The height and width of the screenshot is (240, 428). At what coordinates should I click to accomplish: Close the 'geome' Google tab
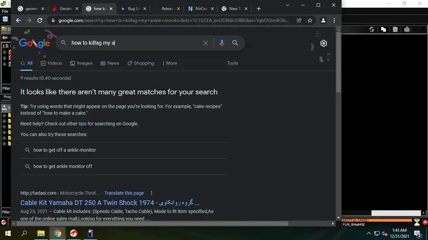tap(42, 9)
